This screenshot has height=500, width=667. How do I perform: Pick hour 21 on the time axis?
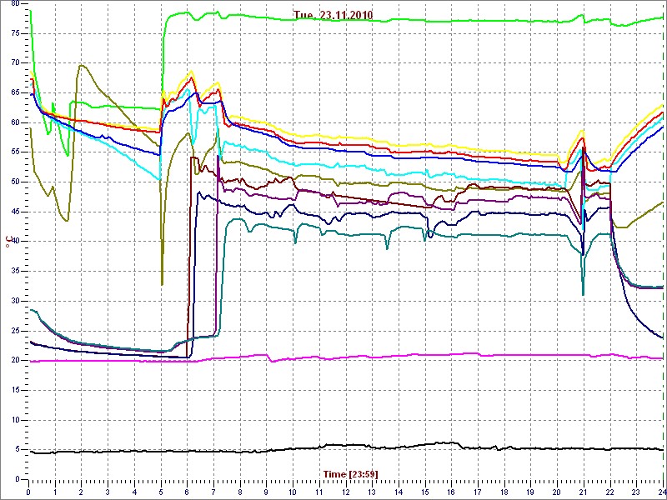[x=583, y=492]
